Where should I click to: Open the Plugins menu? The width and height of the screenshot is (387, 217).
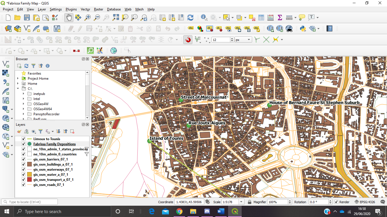click(x=71, y=9)
